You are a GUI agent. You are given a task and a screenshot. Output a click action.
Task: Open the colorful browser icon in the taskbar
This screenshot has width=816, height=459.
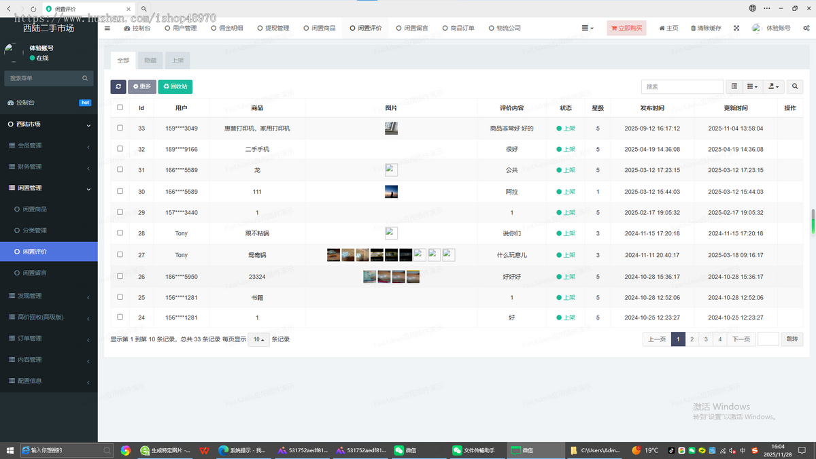[x=126, y=450]
